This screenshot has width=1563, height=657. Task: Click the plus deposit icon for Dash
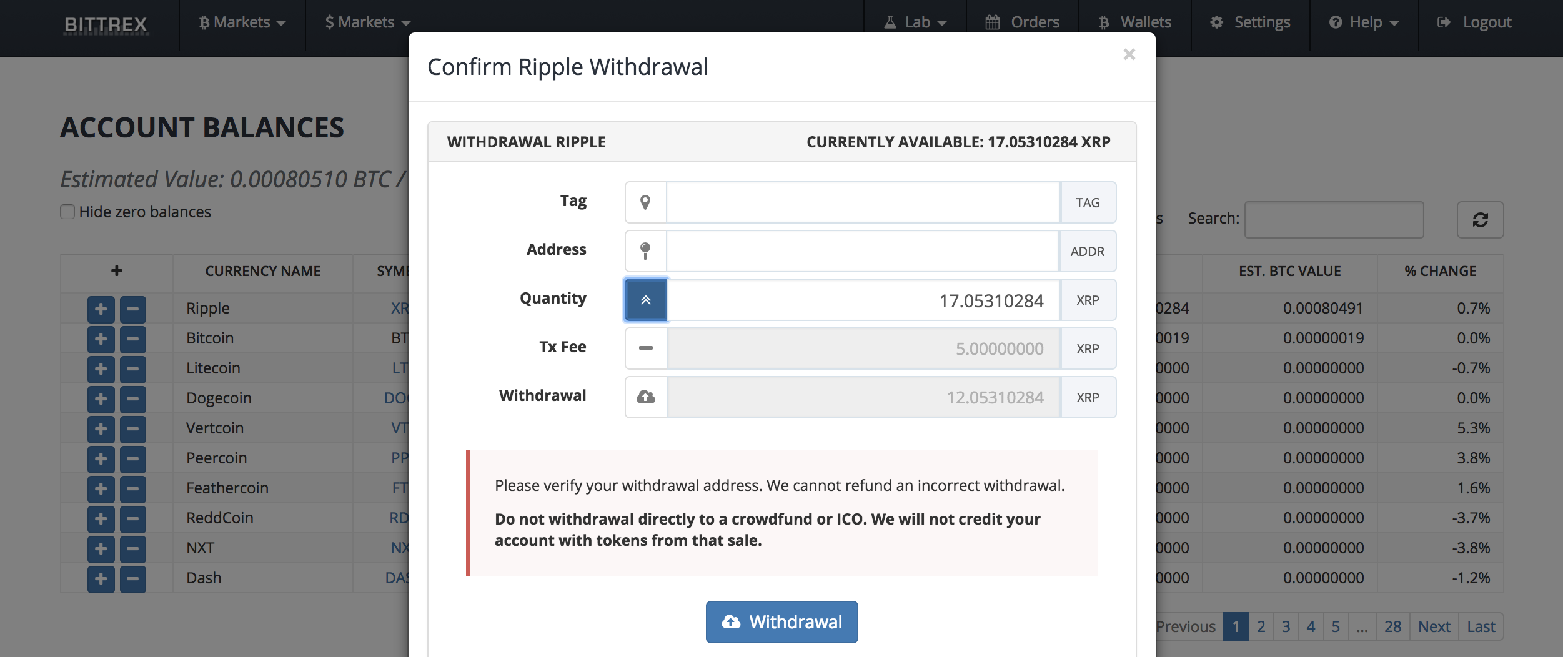pos(101,579)
